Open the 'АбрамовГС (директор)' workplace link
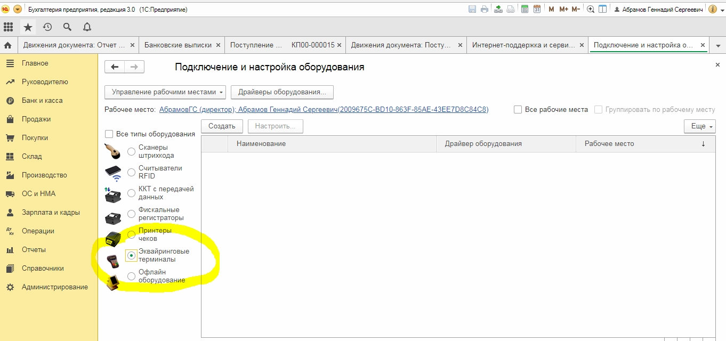The height and width of the screenshot is (341, 726). click(324, 110)
